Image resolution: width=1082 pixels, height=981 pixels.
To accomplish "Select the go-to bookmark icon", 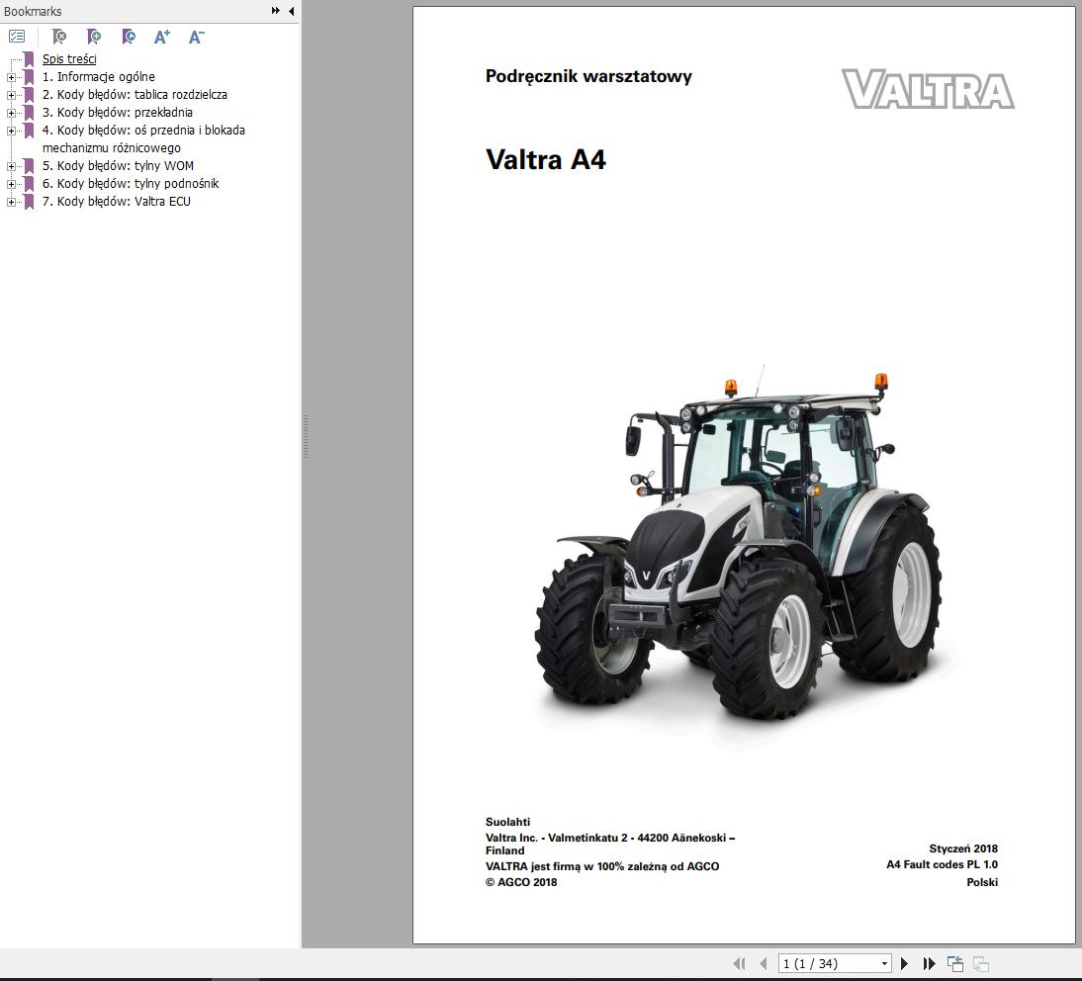I will [x=128, y=37].
